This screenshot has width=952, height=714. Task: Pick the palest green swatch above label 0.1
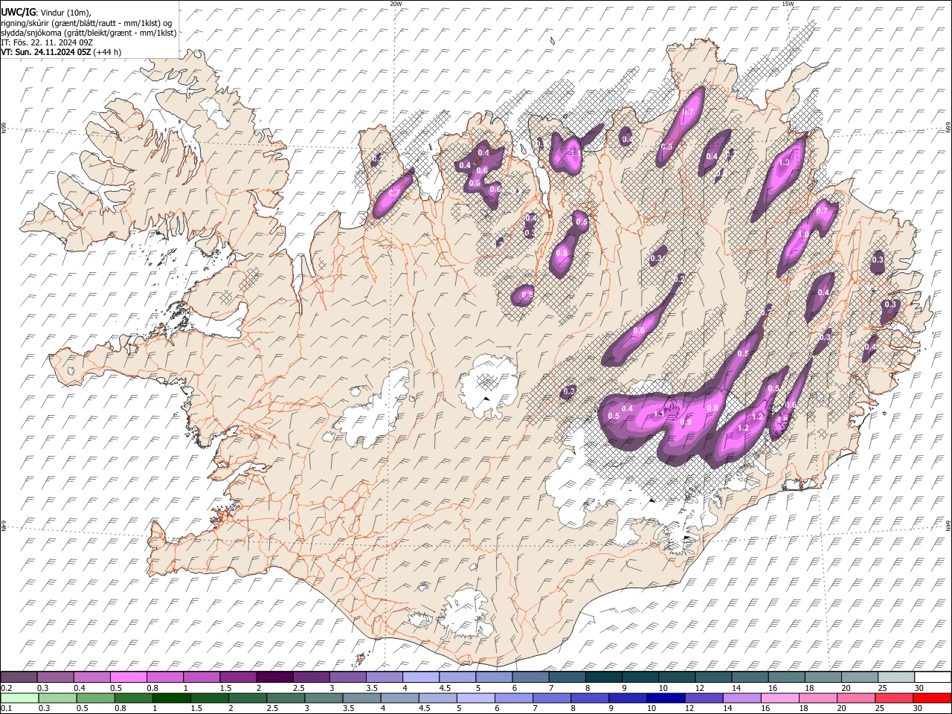(x=19, y=698)
